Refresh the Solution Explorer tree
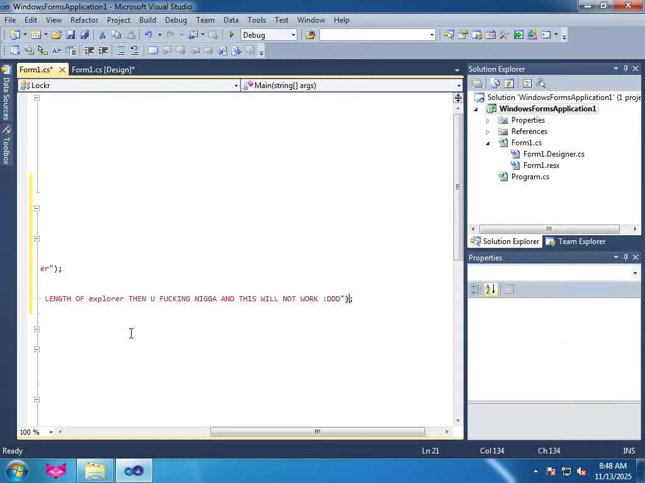Viewport: 645px width, 483px height. (509, 84)
